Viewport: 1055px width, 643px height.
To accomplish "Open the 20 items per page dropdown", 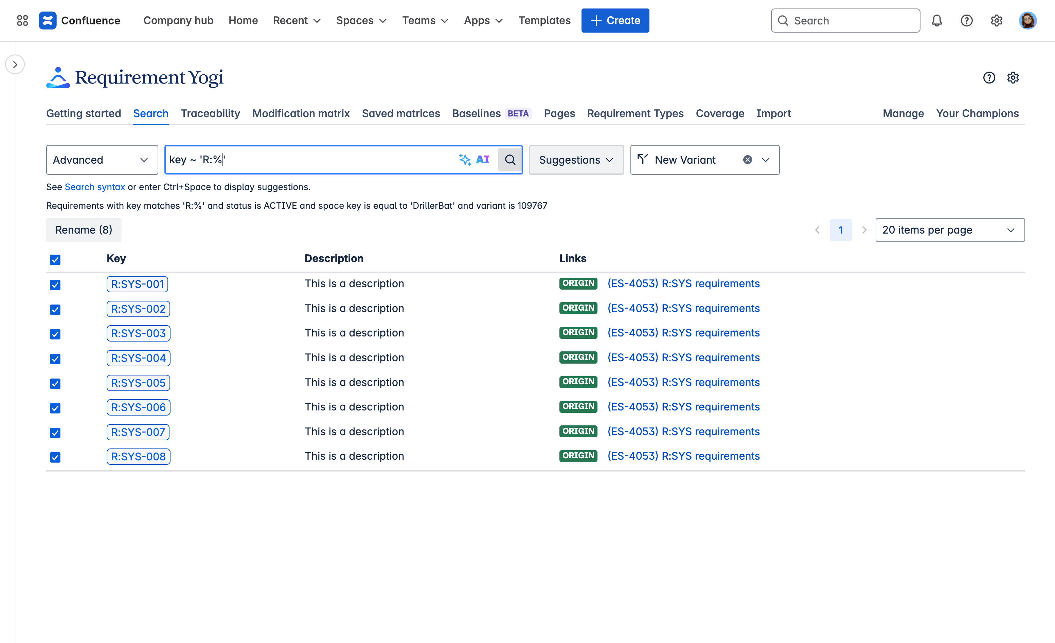I will coord(949,230).
